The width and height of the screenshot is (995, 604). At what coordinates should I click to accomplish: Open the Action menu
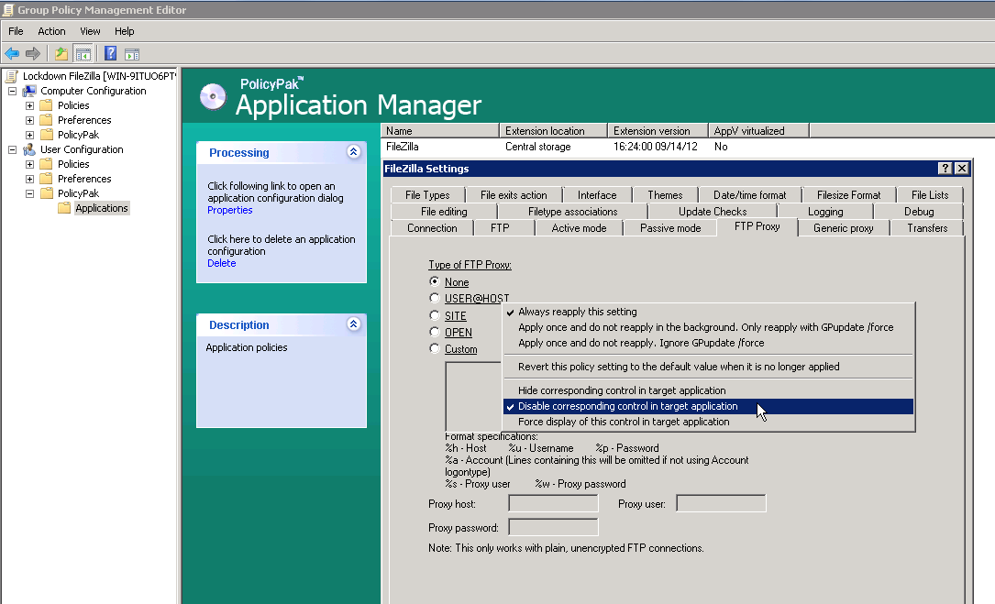tap(51, 31)
